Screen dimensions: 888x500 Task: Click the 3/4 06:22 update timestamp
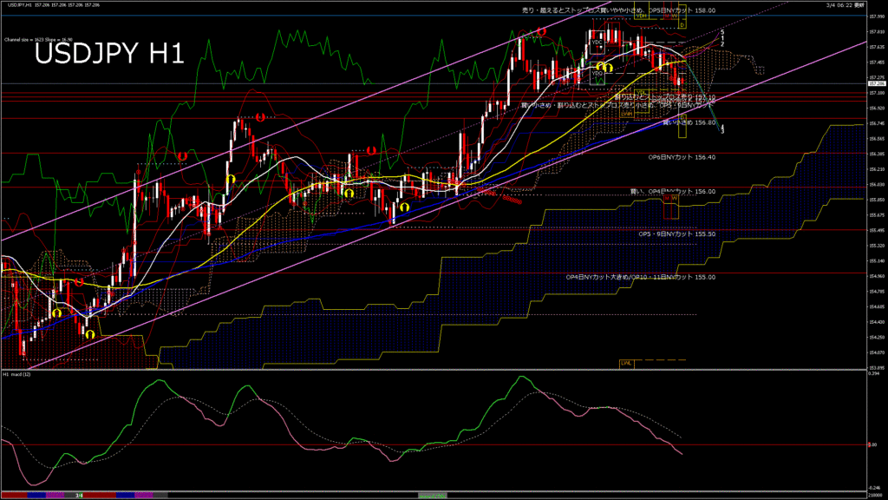(x=846, y=5)
